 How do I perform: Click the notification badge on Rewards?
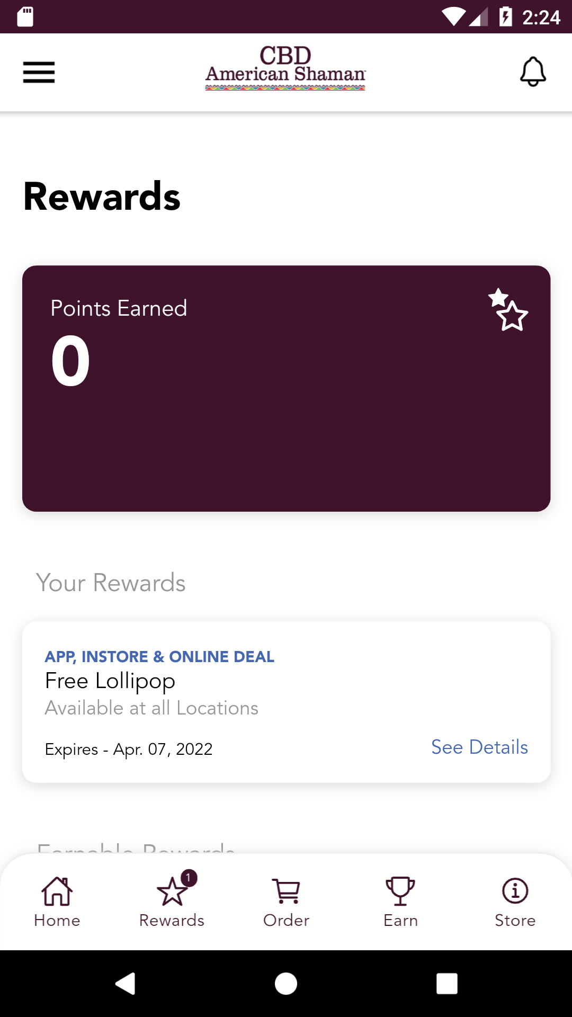point(189,878)
